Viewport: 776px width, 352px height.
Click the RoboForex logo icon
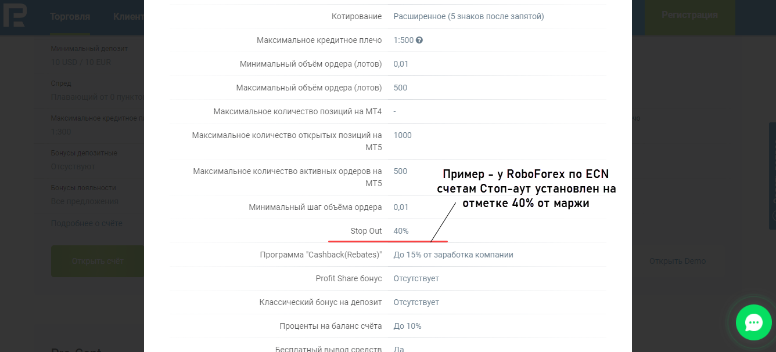15,16
